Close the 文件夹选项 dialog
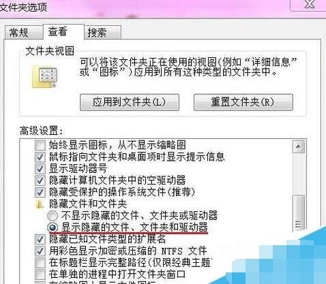Screen dimensions: 326x284 [x=310, y=5]
